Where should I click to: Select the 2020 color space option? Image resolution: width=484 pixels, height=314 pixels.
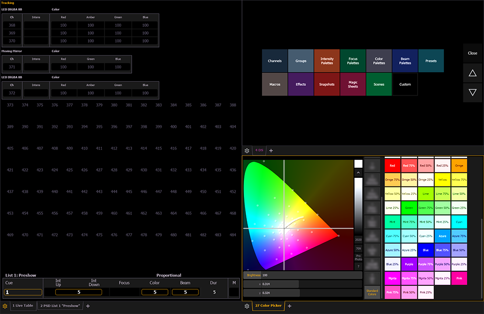coord(358,239)
